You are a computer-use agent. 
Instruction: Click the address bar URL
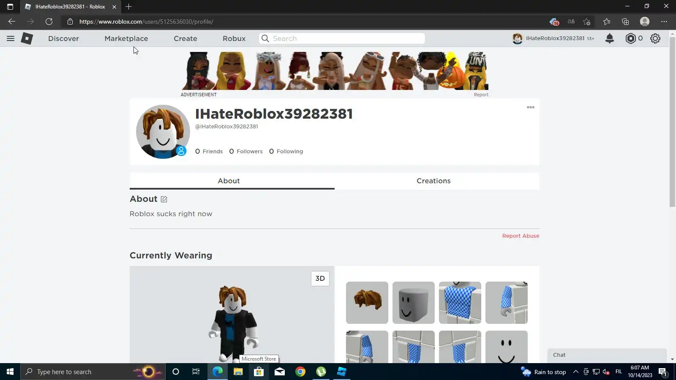point(146,22)
